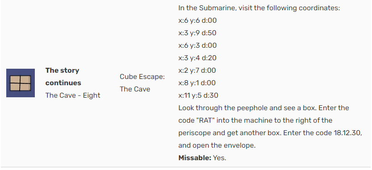Screen dimensions: 372x170
Task: Select "The story continues" achievement title
Action: 63,77
